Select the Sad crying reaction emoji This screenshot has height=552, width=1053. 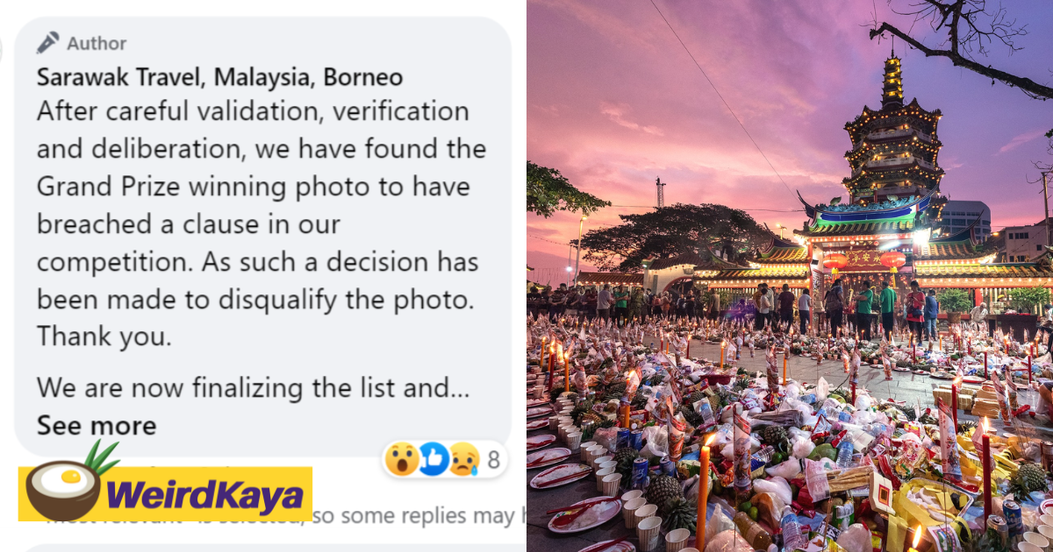pos(463,459)
